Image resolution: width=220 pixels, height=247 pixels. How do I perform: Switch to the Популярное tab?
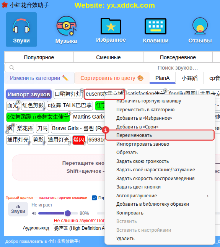point(39,57)
